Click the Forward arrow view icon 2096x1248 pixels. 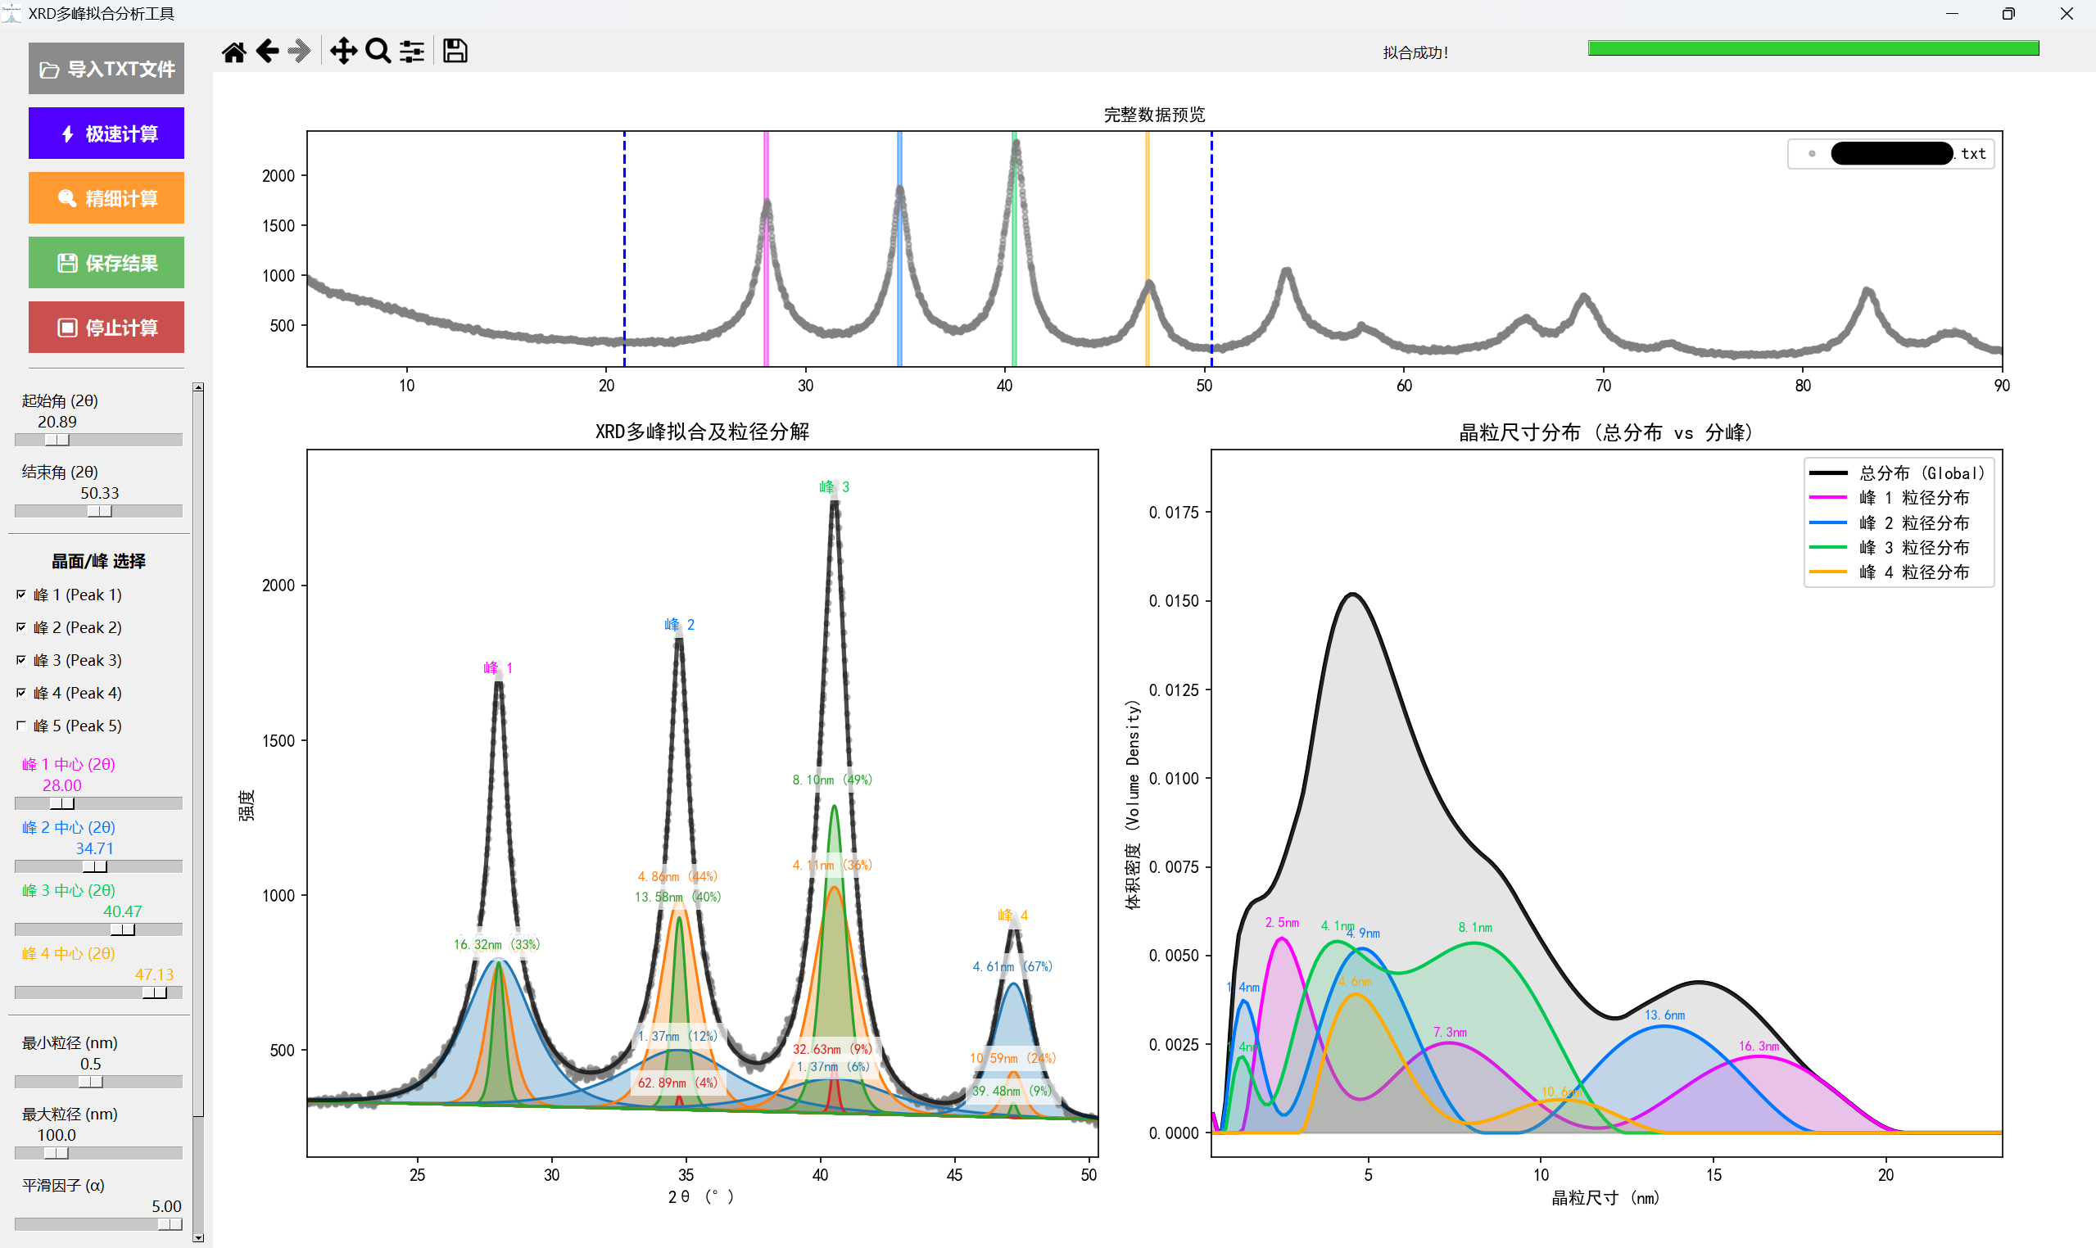pyautogui.click(x=300, y=52)
